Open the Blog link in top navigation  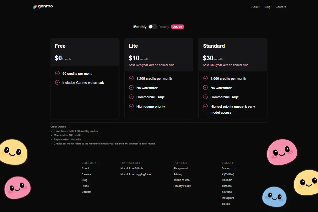267,7
